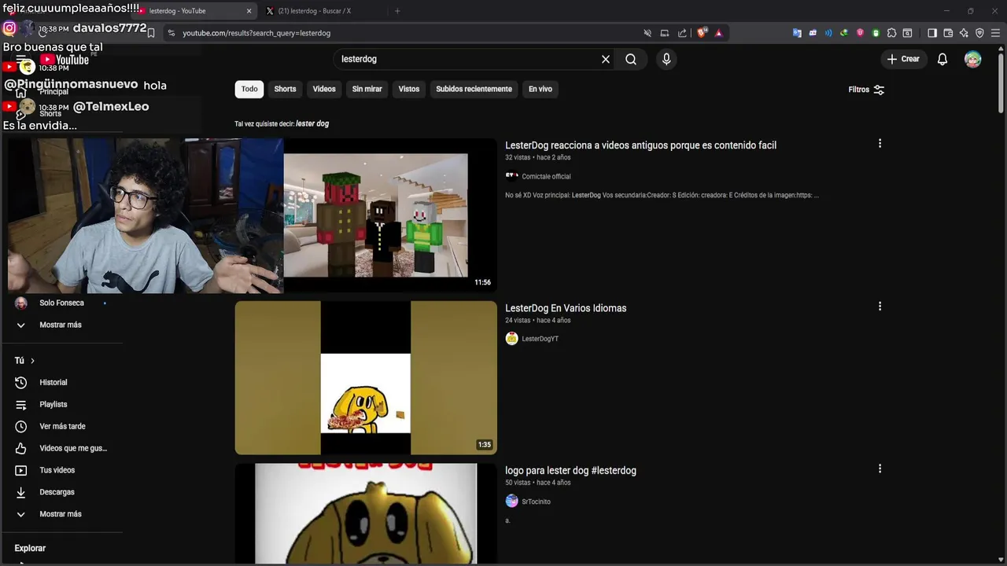
Task: Open the browser extensions puzzle icon
Action: [x=891, y=33]
